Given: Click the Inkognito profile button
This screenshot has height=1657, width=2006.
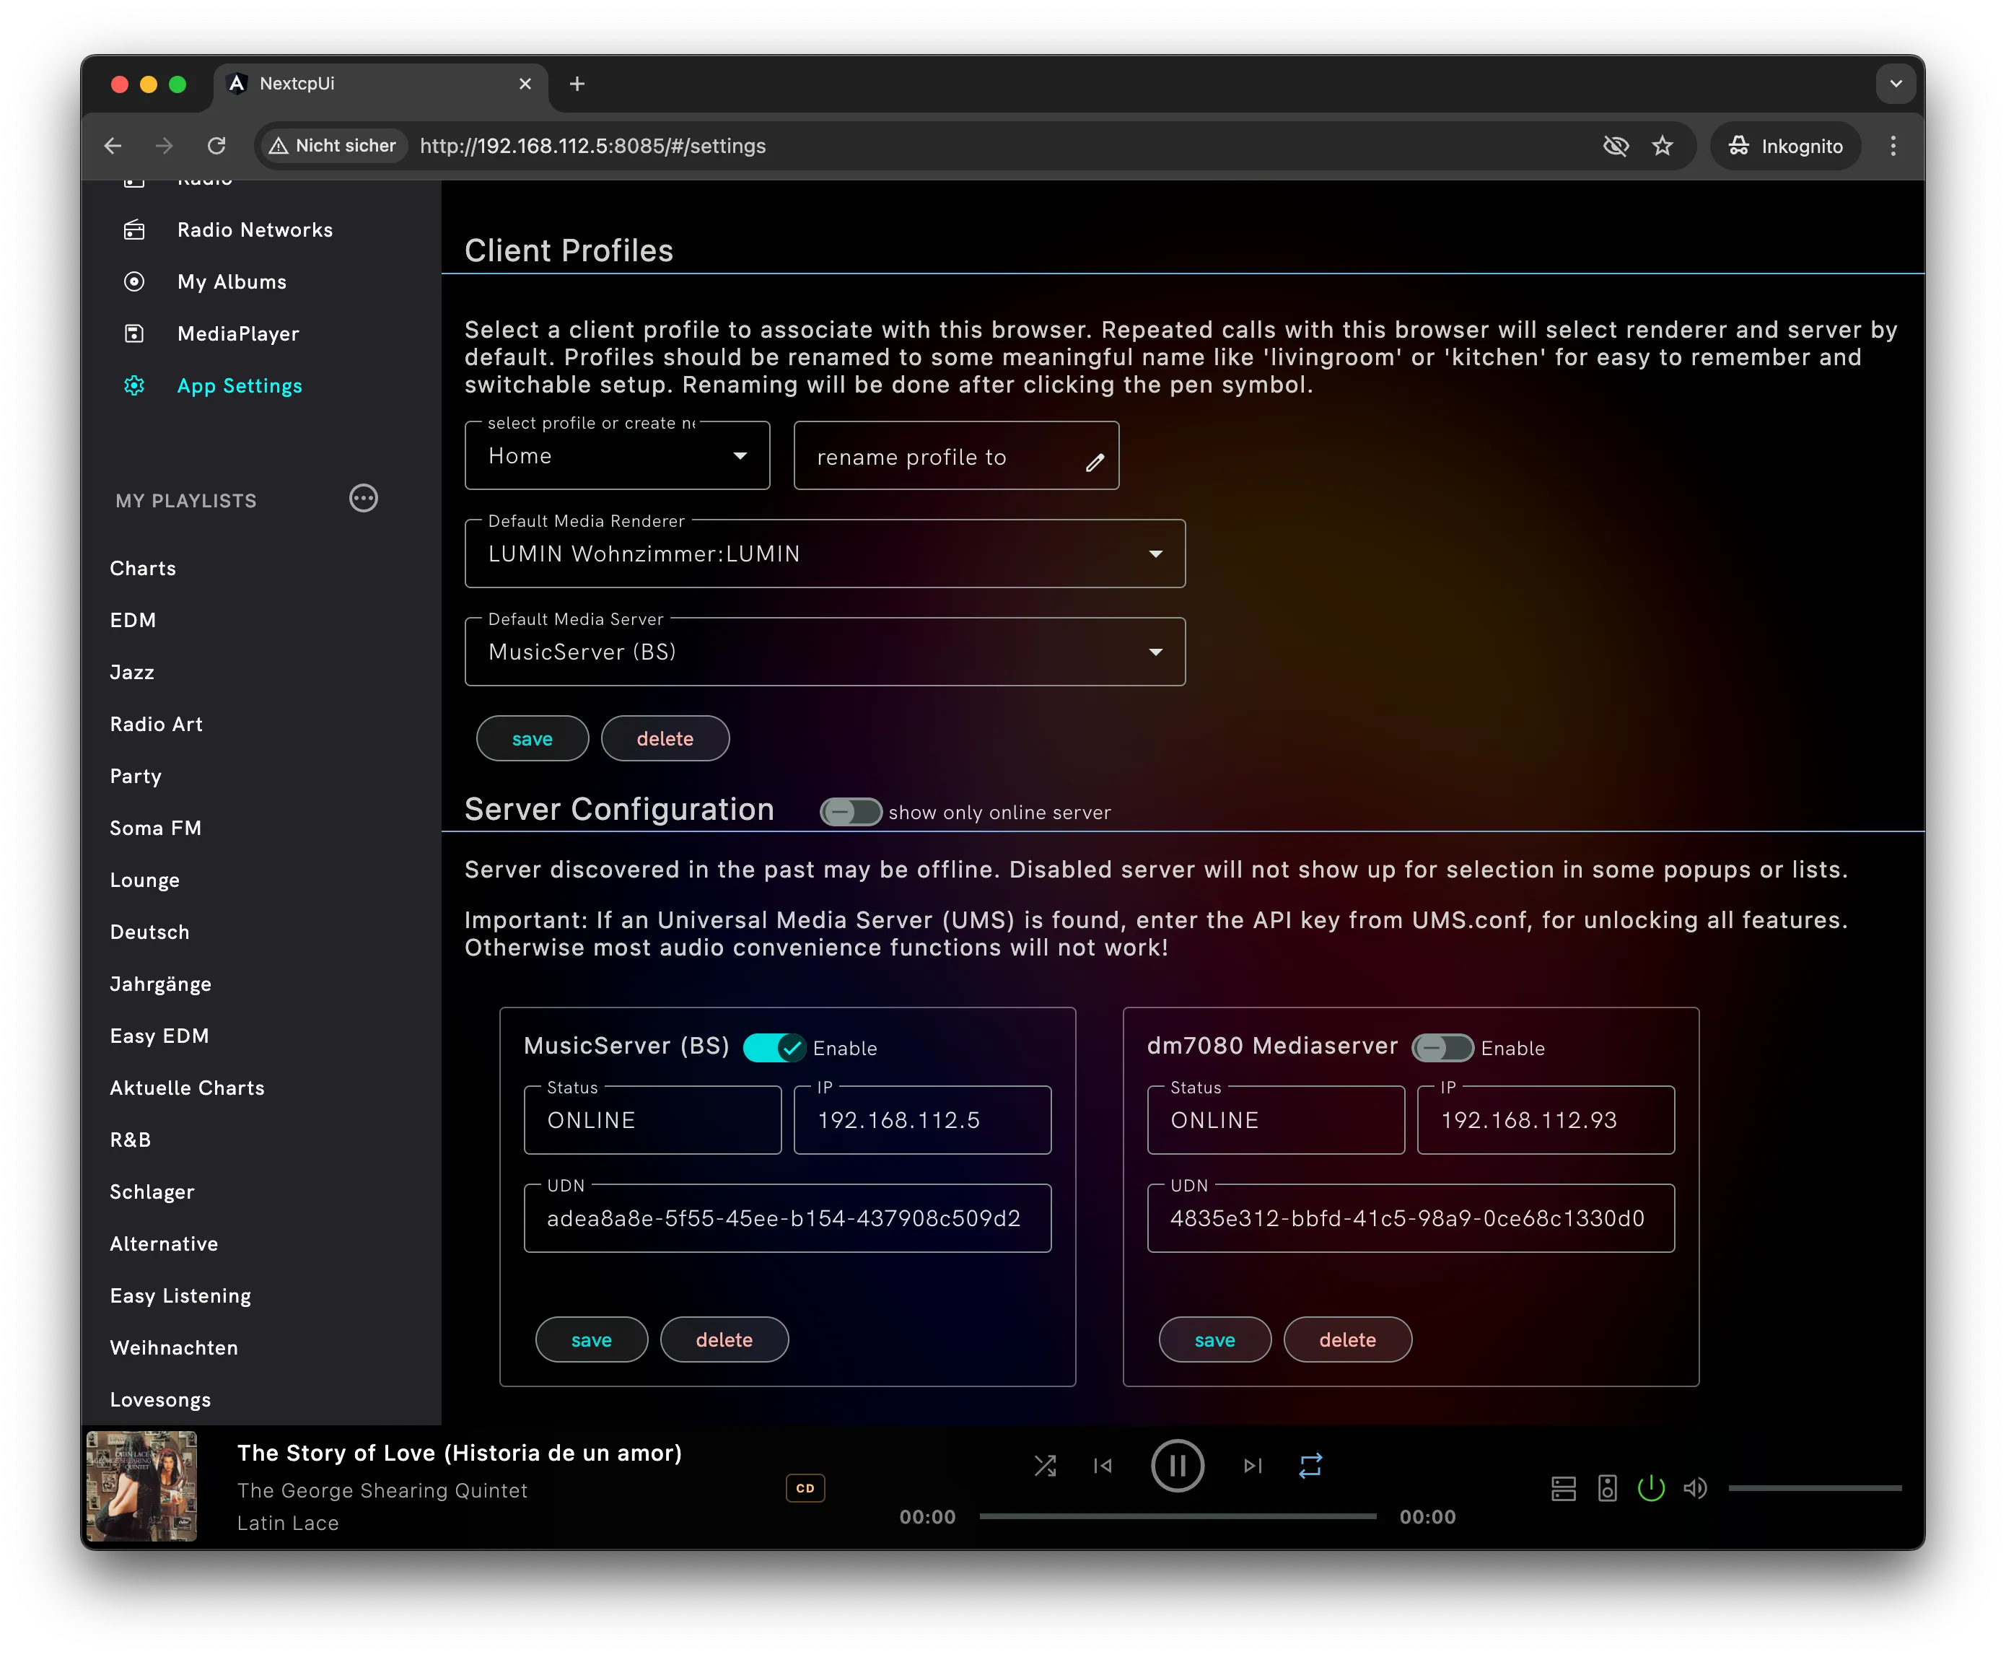Looking at the screenshot, I should (x=1784, y=146).
